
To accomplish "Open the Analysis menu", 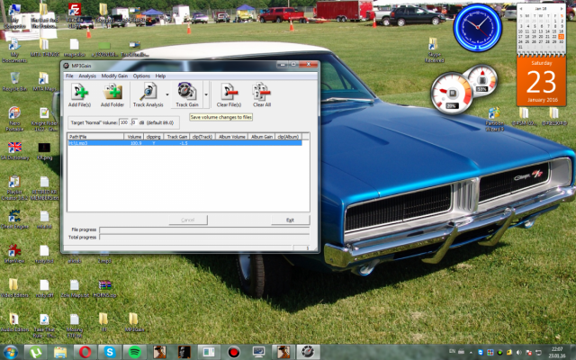I will click(87, 76).
